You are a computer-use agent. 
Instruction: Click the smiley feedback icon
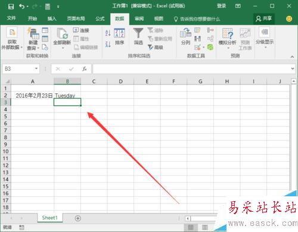pyautogui.click(x=289, y=19)
